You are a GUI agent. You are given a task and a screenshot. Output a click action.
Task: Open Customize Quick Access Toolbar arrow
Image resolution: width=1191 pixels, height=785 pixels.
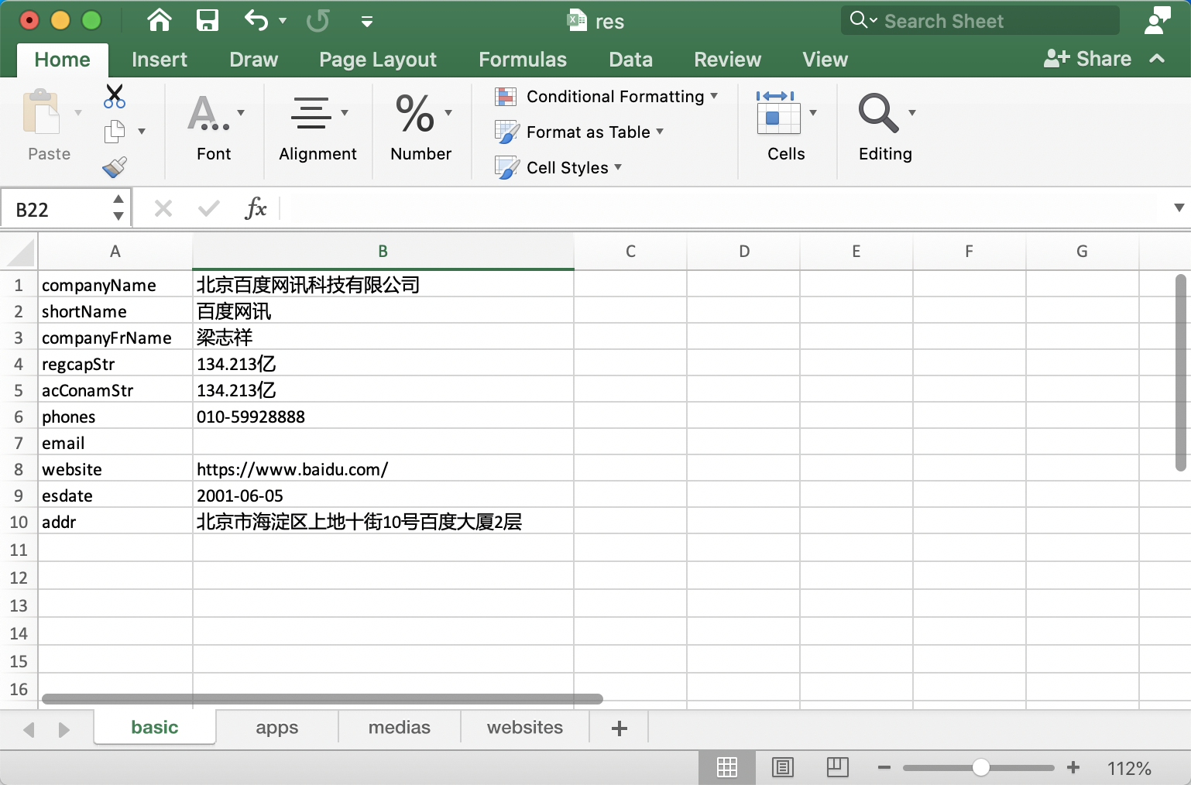(367, 22)
